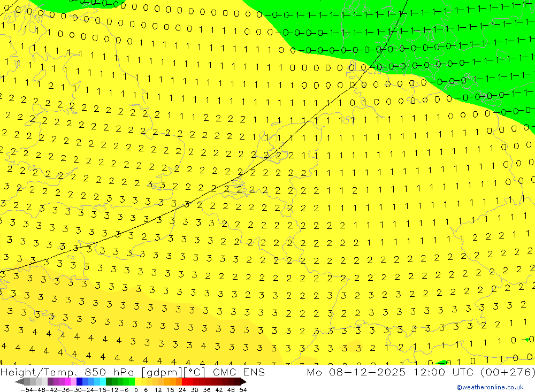
Task: Click the ©weatheronline.co.uk link
Action: (x=490, y=387)
